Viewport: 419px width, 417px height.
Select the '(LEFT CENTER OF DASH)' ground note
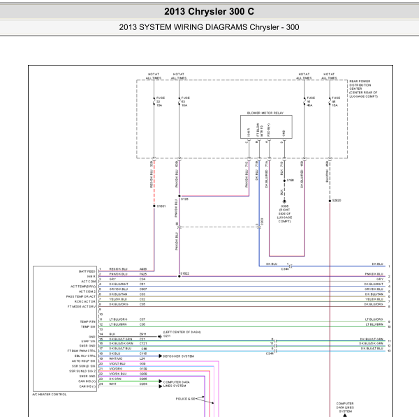coord(182,332)
